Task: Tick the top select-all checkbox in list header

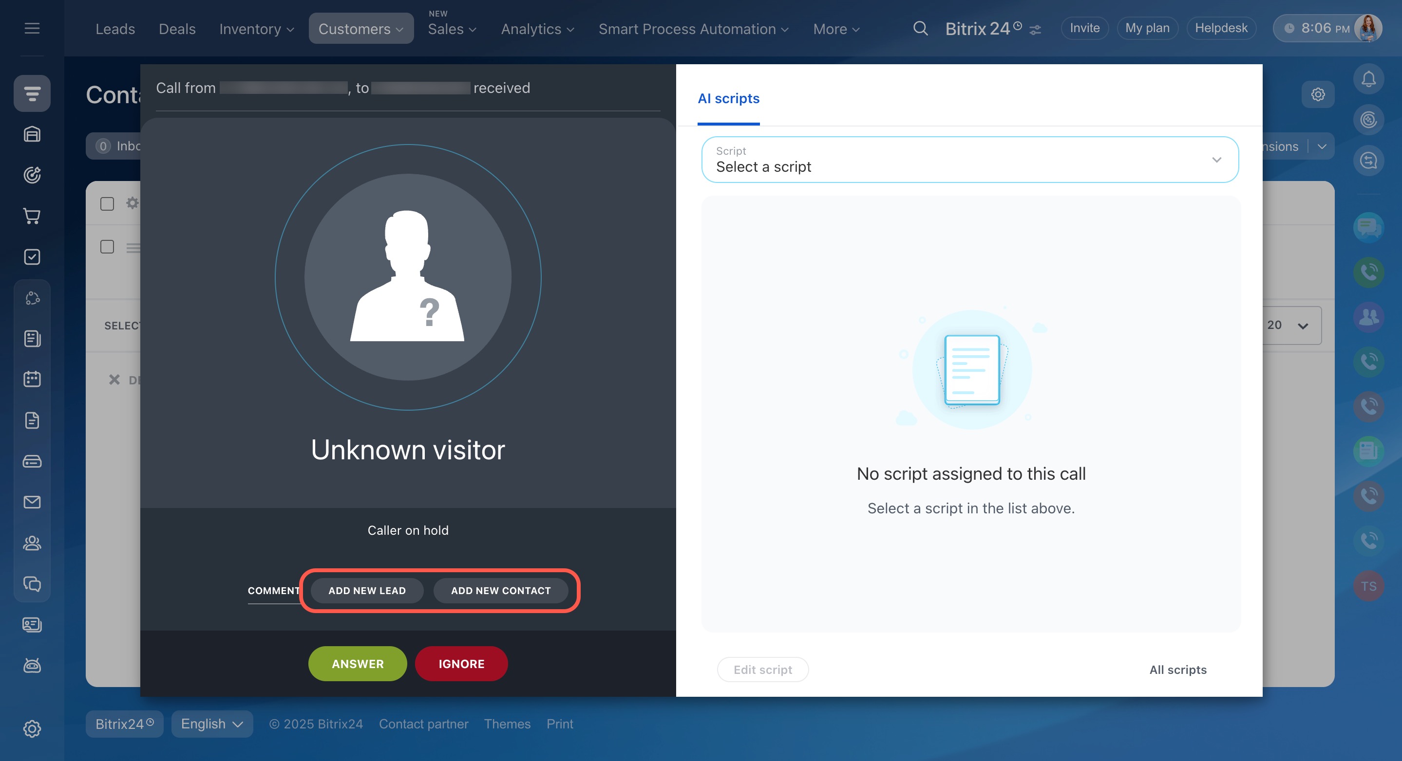Action: point(107,204)
